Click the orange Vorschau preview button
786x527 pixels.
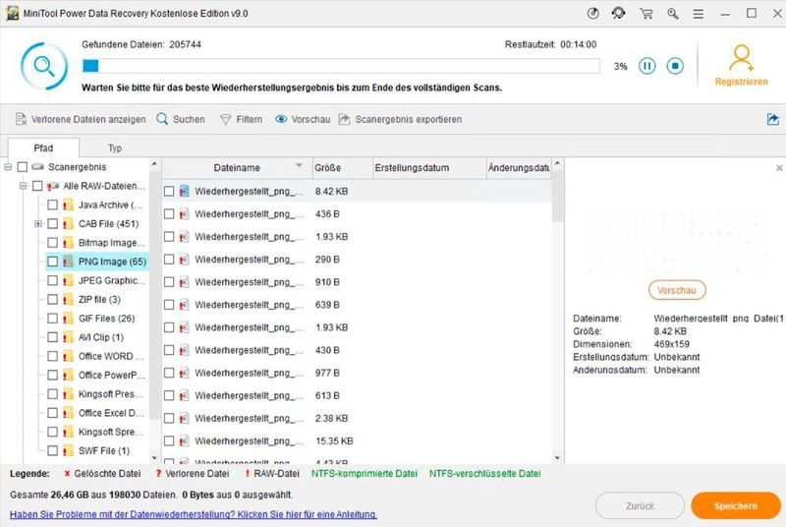[x=677, y=290]
